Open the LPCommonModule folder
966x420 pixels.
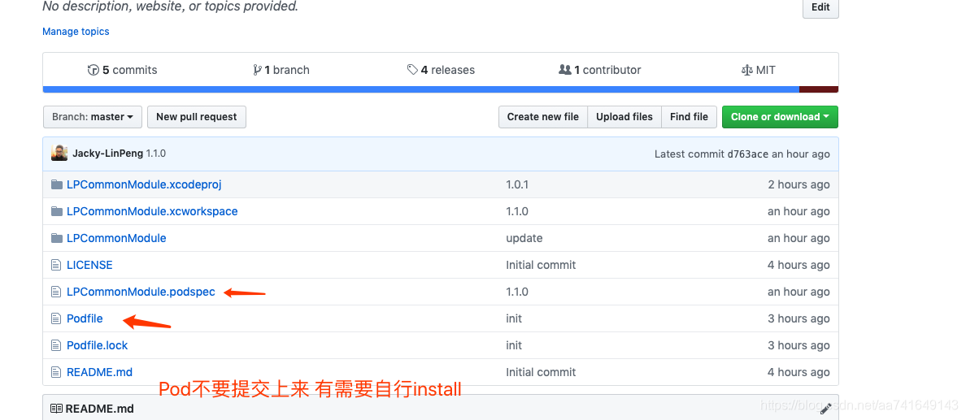[x=116, y=238]
